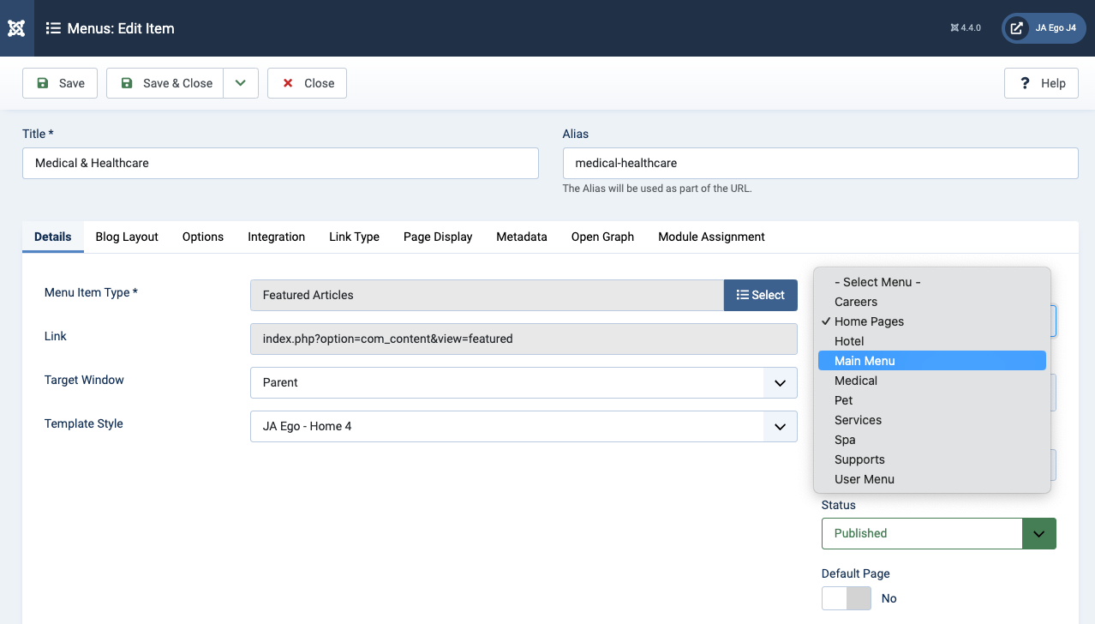
Task: Select Medical in the menu dropdown list
Action: click(x=856, y=381)
